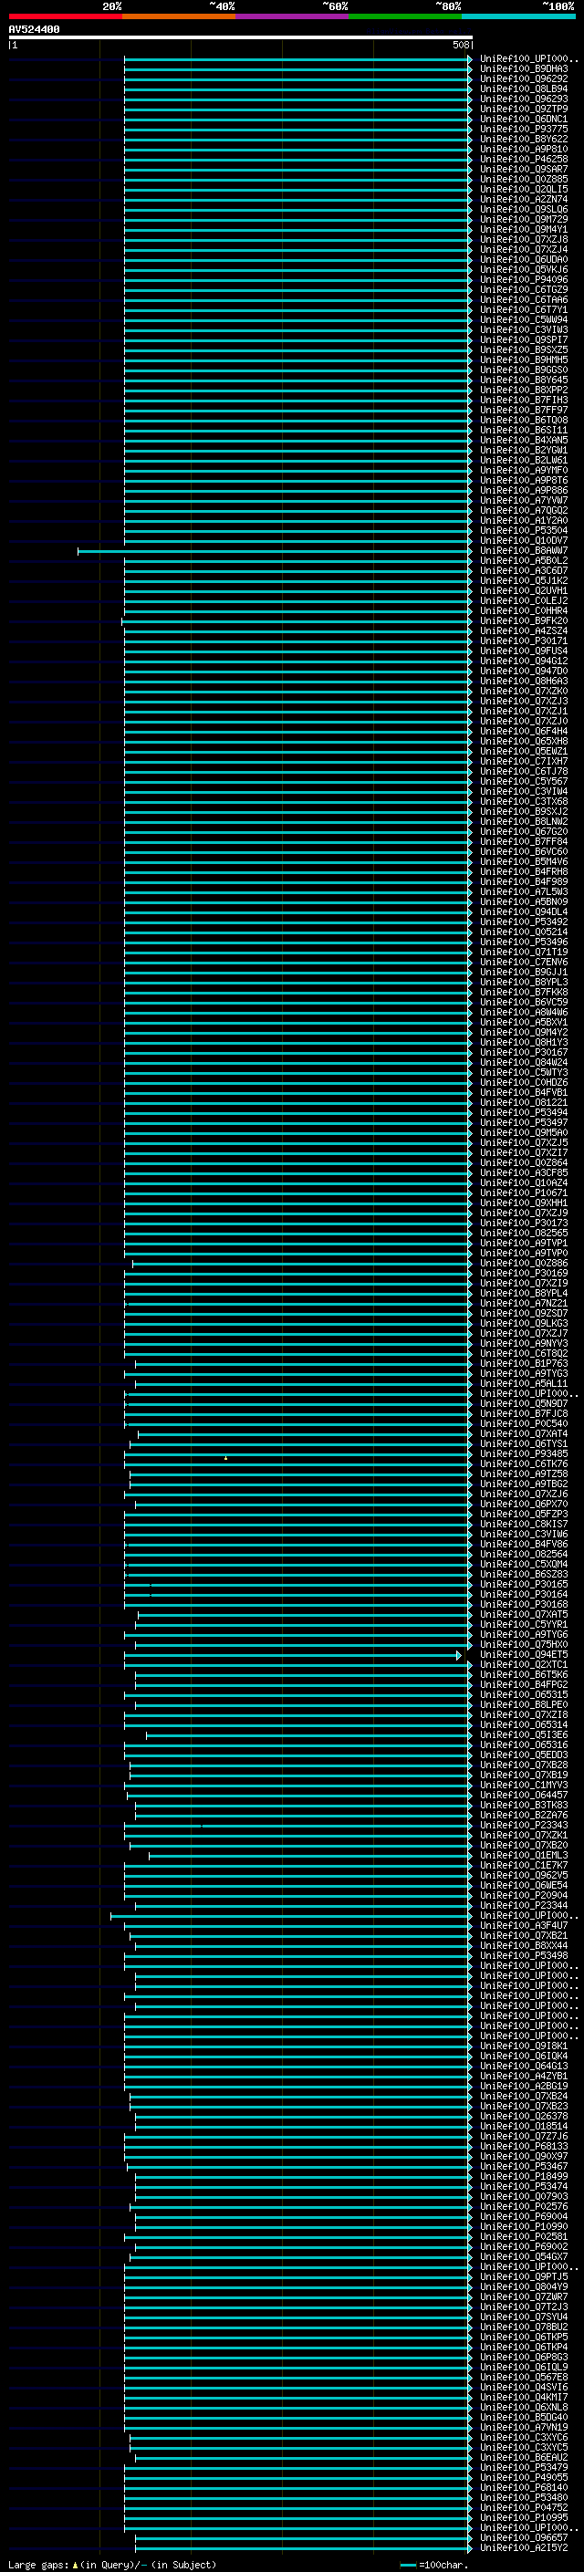584x2572 pixels.
Task: Select the UniRef100_A9TVP1 label
Action: [524, 1242]
